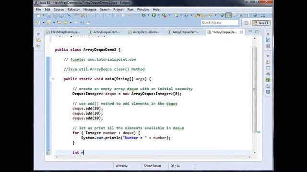Toggle Mark Occurrences highlighted toolbar button
Screen dimensions: 307x172
(x=228, y=15)
